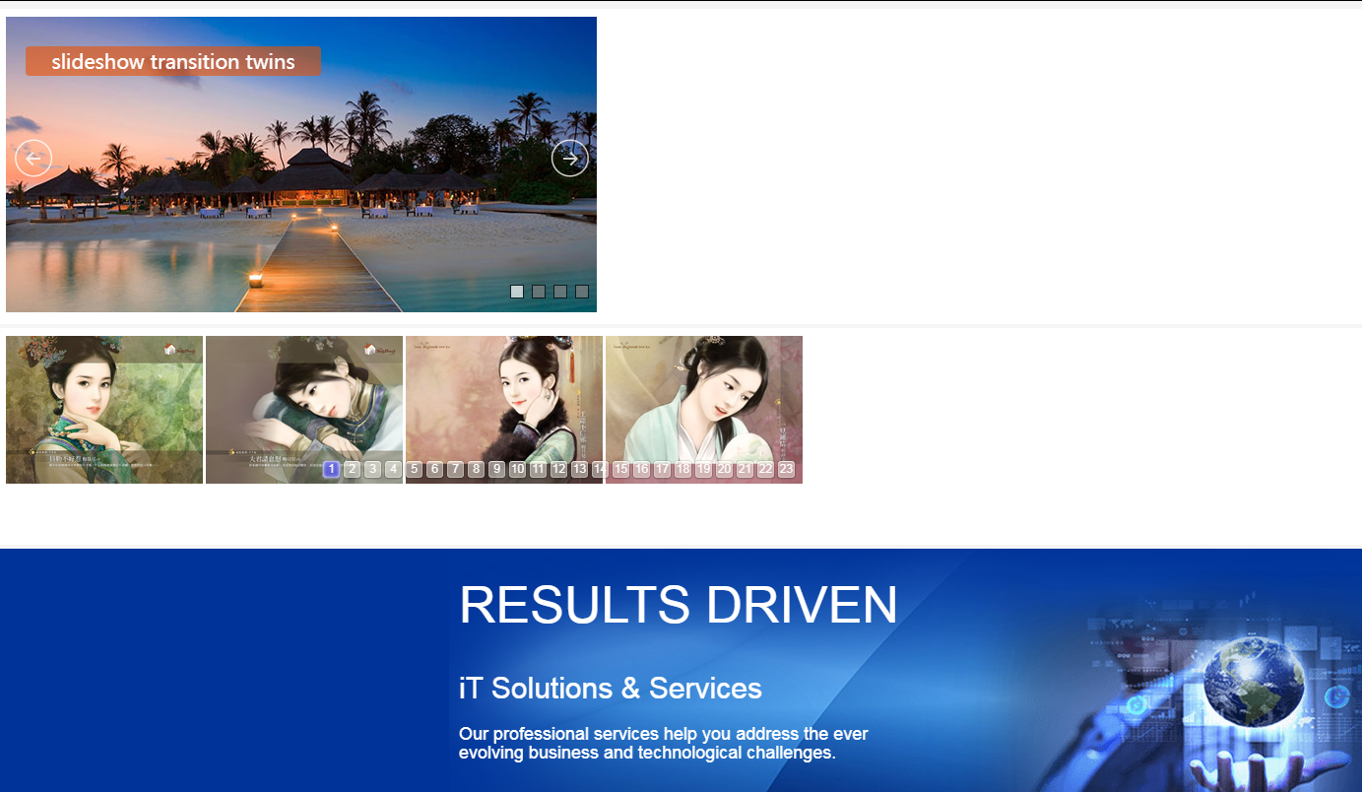Open the thumbnail of woman in green touching her chin

[x=104, y=410]
